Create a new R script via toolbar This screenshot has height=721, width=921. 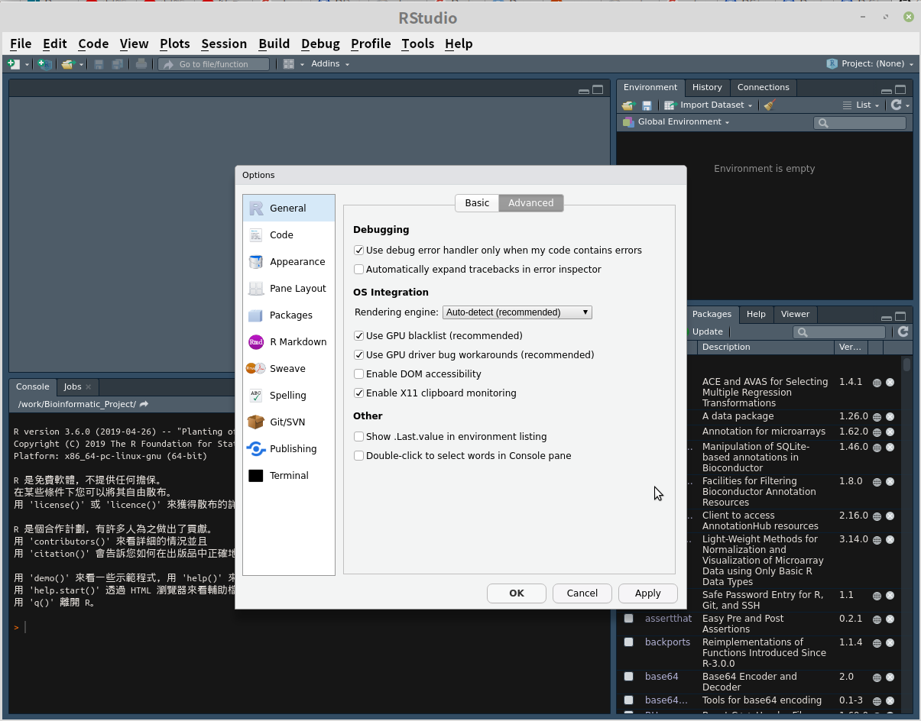point(14,63)
